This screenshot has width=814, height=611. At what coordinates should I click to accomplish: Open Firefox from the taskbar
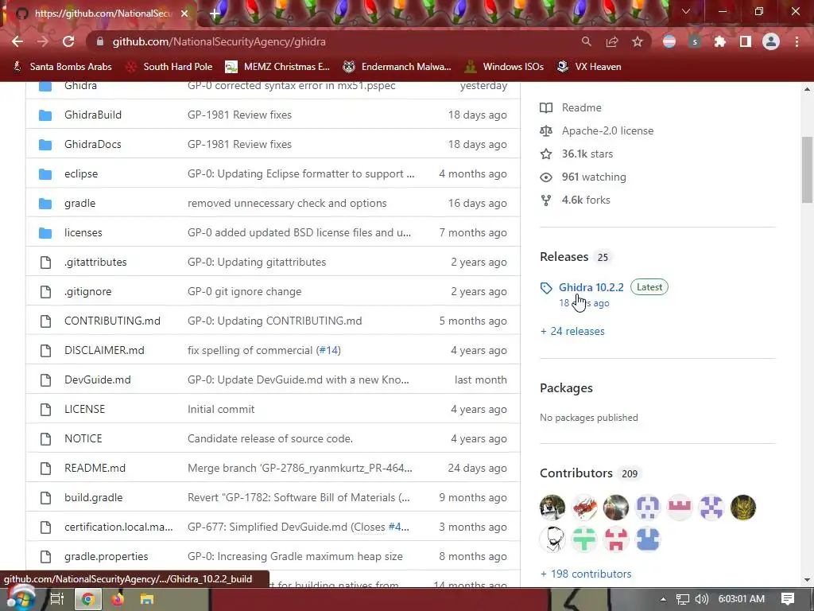click(x=118, y=599)
